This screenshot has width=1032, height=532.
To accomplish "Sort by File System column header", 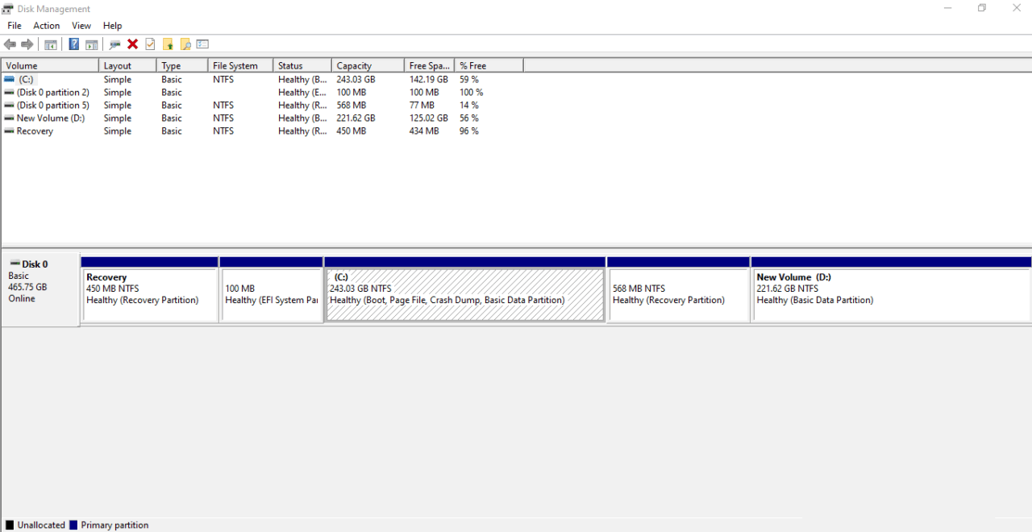I will click(239, 66).
